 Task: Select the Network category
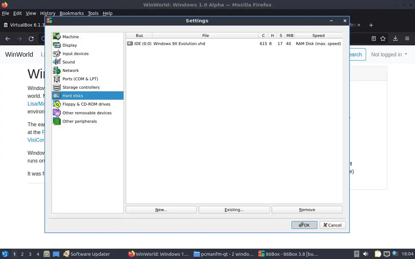(88, 70)
